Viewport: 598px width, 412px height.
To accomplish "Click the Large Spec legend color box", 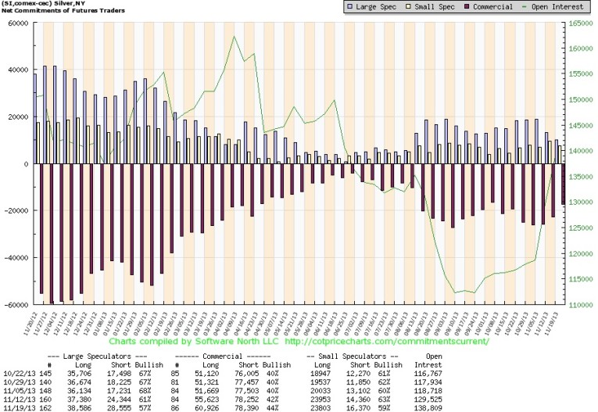I will (349, 7).
